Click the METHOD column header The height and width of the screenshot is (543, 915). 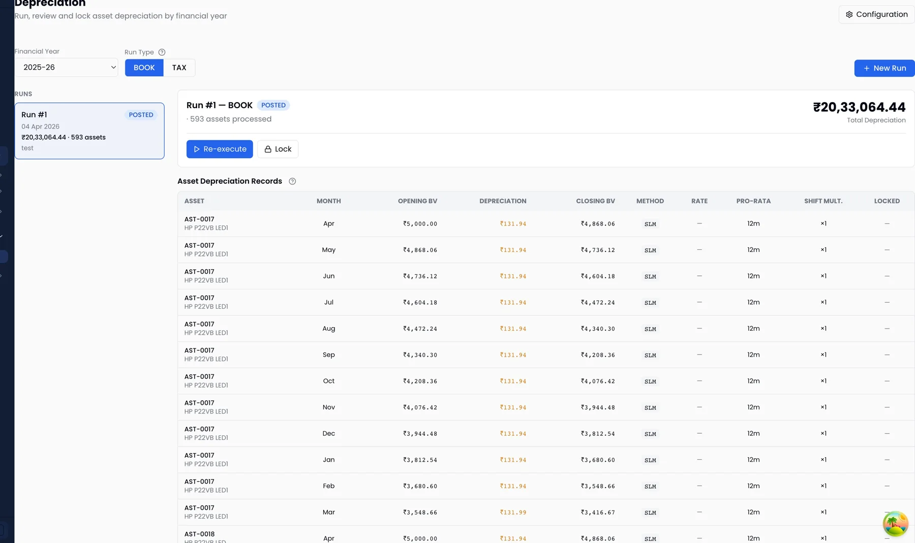(x=650, y=201)
